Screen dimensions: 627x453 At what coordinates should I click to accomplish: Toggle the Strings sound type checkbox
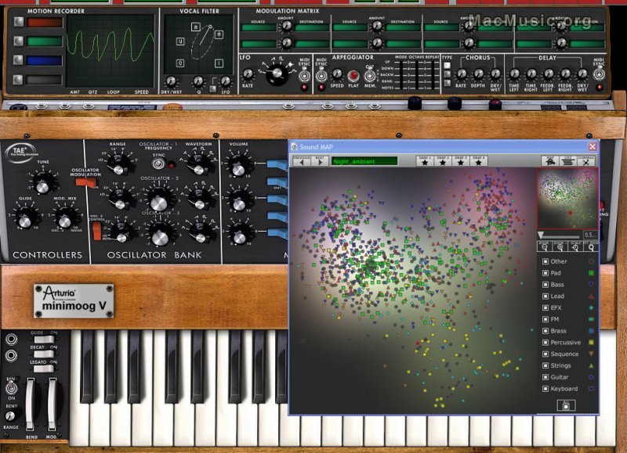click(x=545, y=365)
